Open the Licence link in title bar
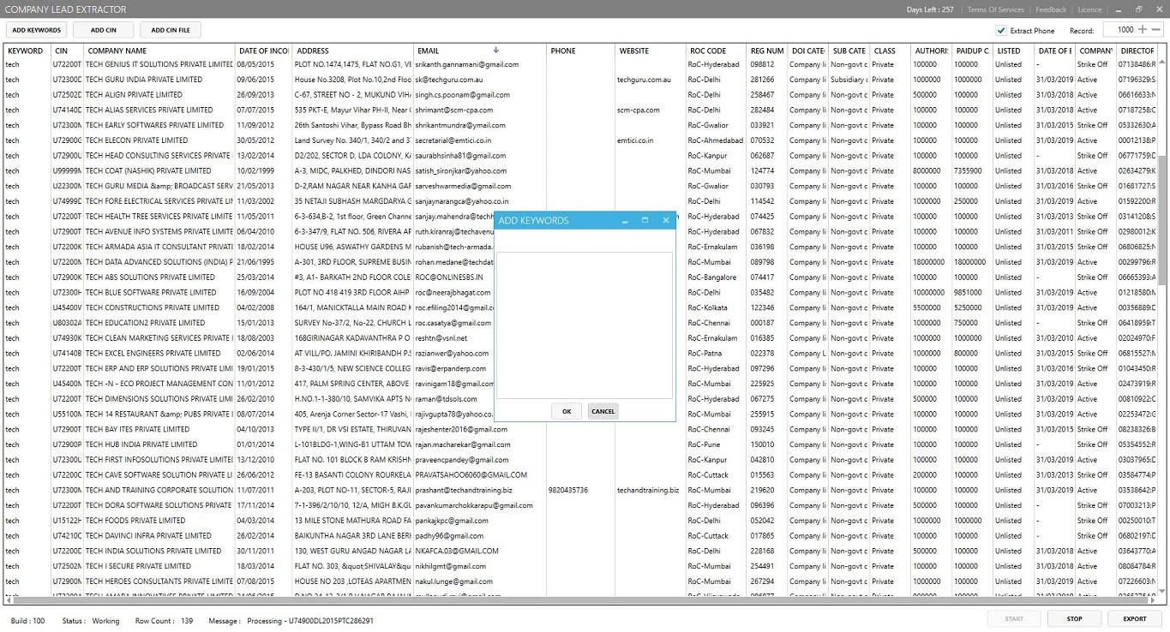Viewport: 1170px width, 632px height. pos(1089,9)
